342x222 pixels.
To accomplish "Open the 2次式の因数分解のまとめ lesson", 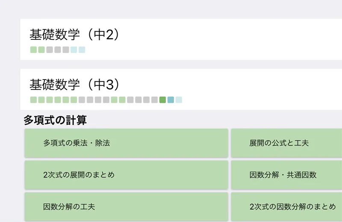I will (286, 207).
